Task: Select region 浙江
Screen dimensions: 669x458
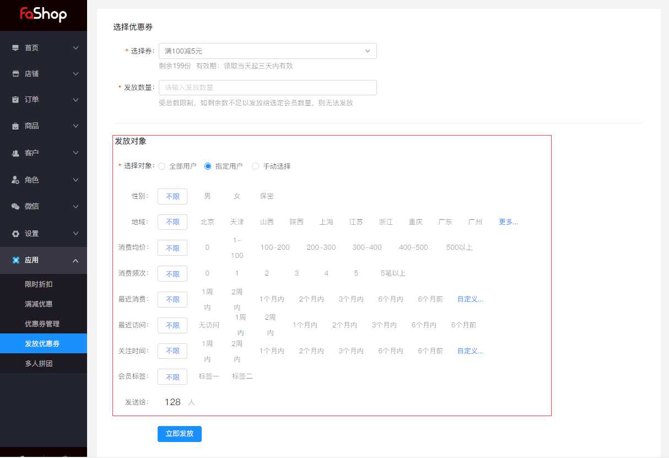Action: point(386,222)
